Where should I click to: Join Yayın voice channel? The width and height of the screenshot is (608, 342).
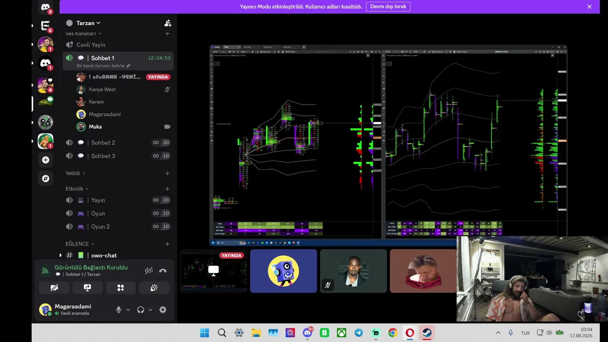118,200
